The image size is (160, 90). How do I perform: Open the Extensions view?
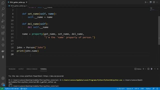3,33
